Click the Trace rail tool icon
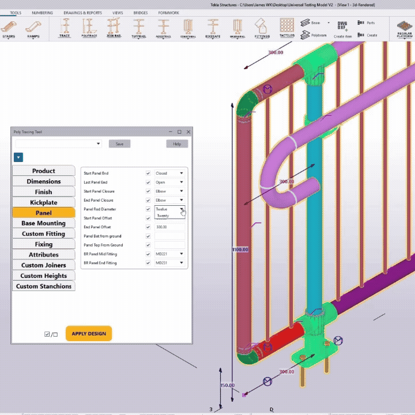The image size is (415, 415). (65, 27)
